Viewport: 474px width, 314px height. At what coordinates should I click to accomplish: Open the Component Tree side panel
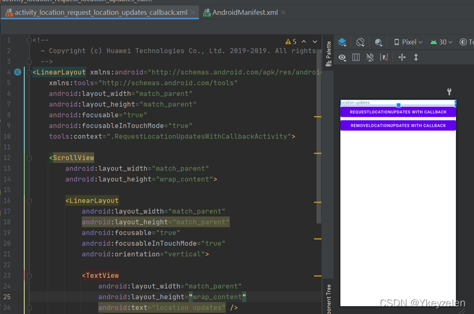pyautogui.click(x=329, y=299)
